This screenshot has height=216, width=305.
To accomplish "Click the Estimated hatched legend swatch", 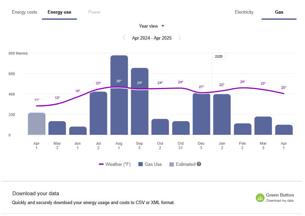I will [x=172, y=164].
